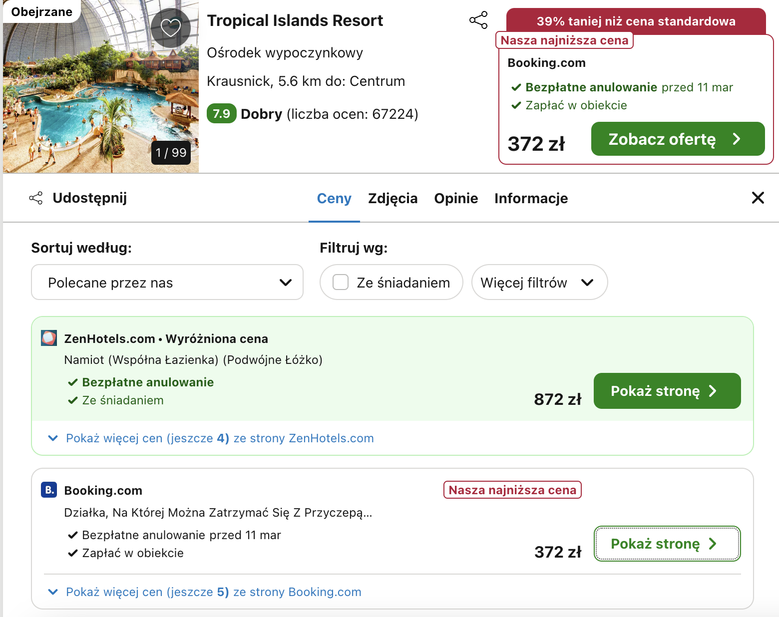Save hotel with the heart icon
This screenshot has width=779, height=617.
coord(171,28)
